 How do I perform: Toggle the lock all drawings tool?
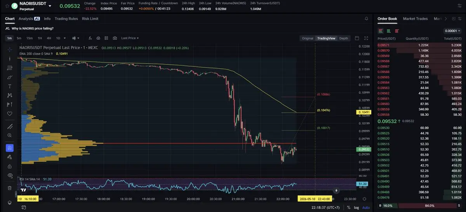tap(10, 166)
